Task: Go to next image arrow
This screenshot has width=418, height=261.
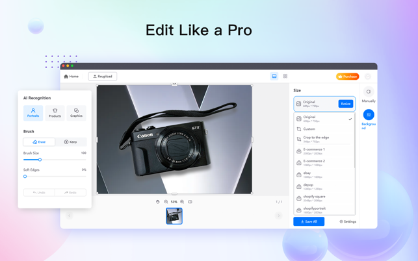Action: (x=279, y=216)
